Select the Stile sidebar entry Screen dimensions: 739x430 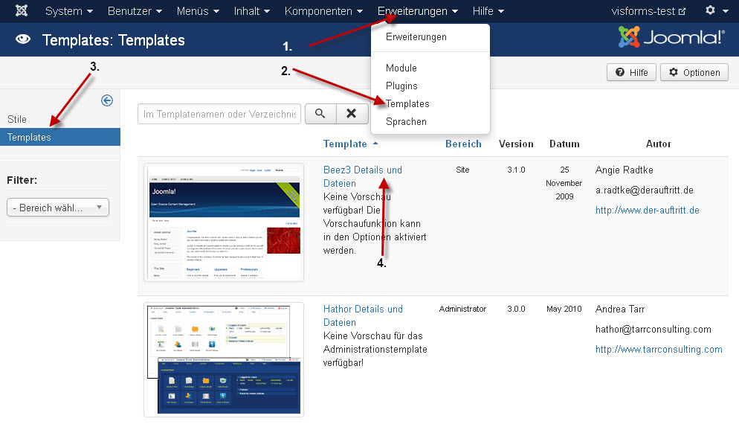[x=17, y=119]
